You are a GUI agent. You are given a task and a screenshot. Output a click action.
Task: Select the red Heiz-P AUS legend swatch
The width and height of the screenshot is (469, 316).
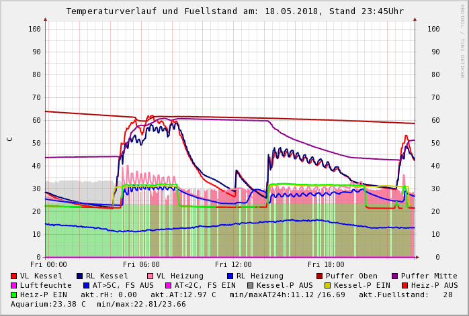404,285
